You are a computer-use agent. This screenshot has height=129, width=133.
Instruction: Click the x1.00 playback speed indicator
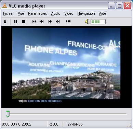pyautogui.click(x=53, y=124)
